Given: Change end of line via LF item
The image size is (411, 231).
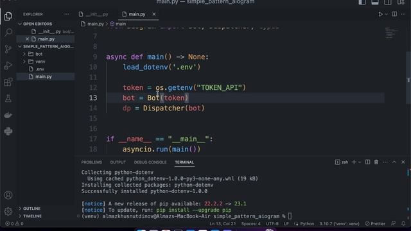Looking at the screenshot, I should click(x=286, y=224).
